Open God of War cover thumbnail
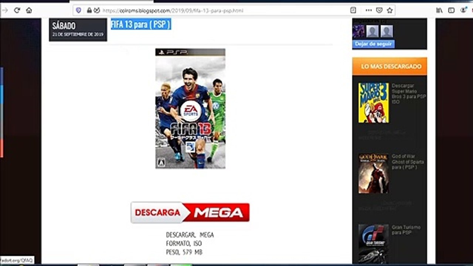This screenshot has width=473, height=266. 374,173
